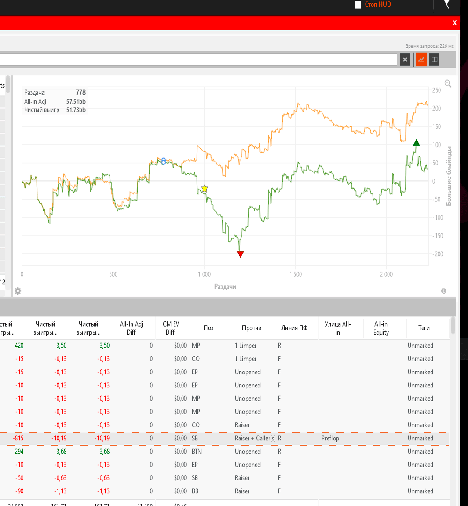Click the -90 BB Raiser row
This screenshot has width=468, height=506.
225,491
